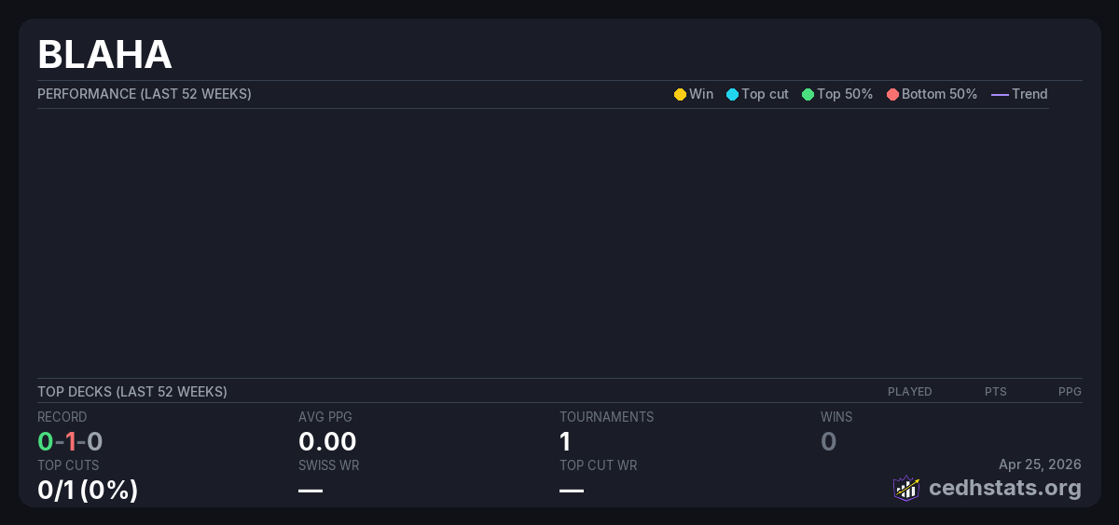Click the 0/1 (0%) top cuts value
The width and height of the screenshot is (1119, 525).
tap(88, 489)
